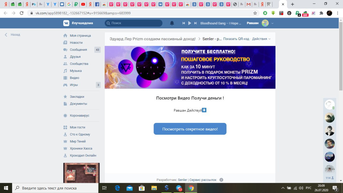Screen dimensions: 343x193
Task: Open Мир Теней game
Action: point(78,141)
